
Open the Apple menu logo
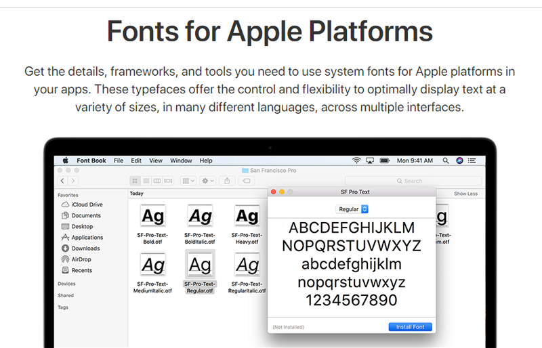65,160
